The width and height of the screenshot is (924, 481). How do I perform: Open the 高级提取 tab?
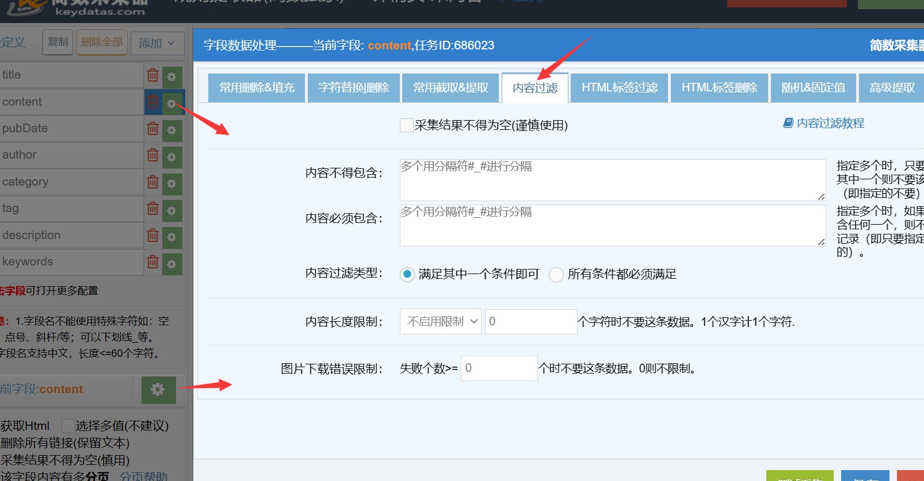pos(892,87)
